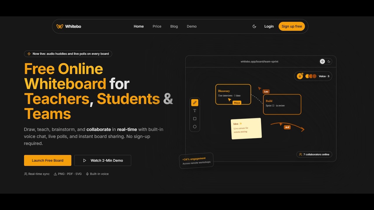Click the lightning bolt icon in announcement badge
The height and width of the screenshot is (210, 374).
pos(29,54)
